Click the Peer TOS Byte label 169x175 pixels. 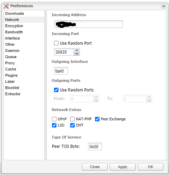[66, 146]
